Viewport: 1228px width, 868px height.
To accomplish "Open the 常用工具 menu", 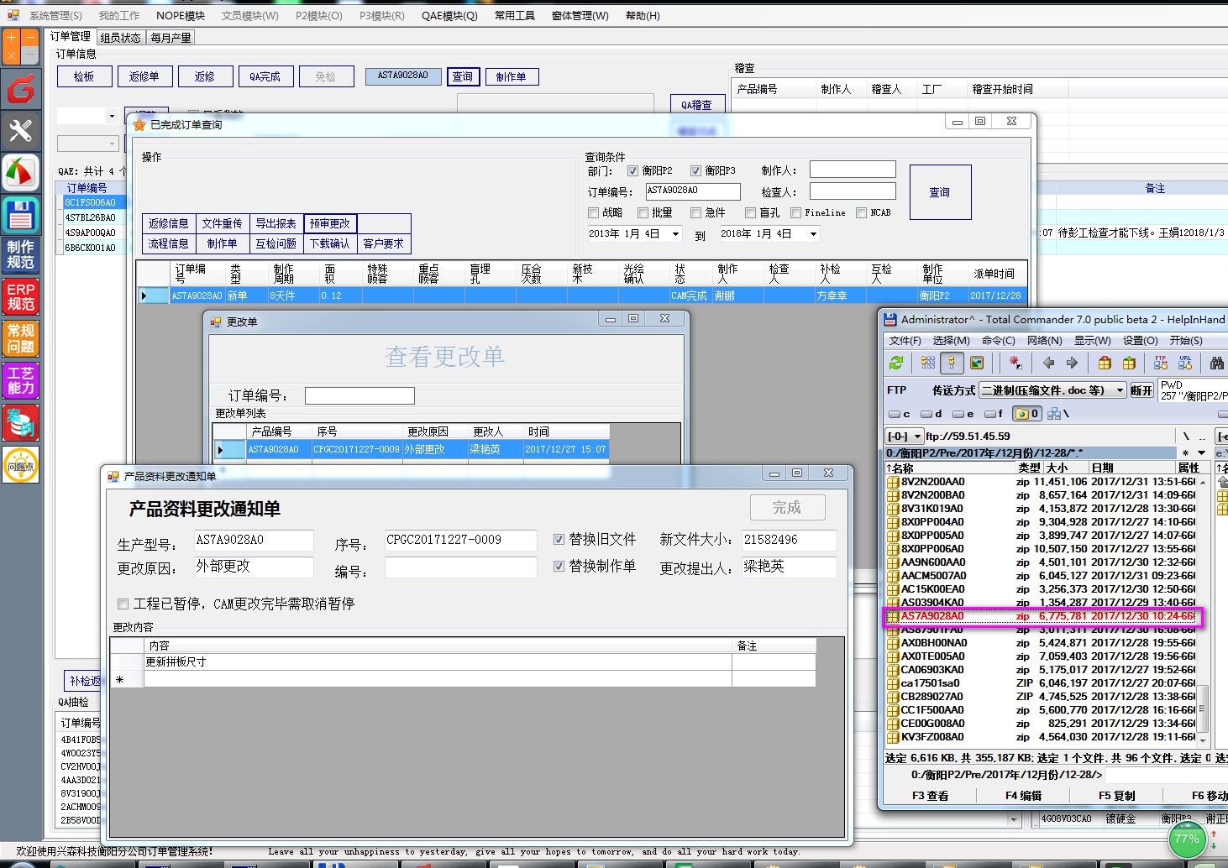I will (514, 16).
